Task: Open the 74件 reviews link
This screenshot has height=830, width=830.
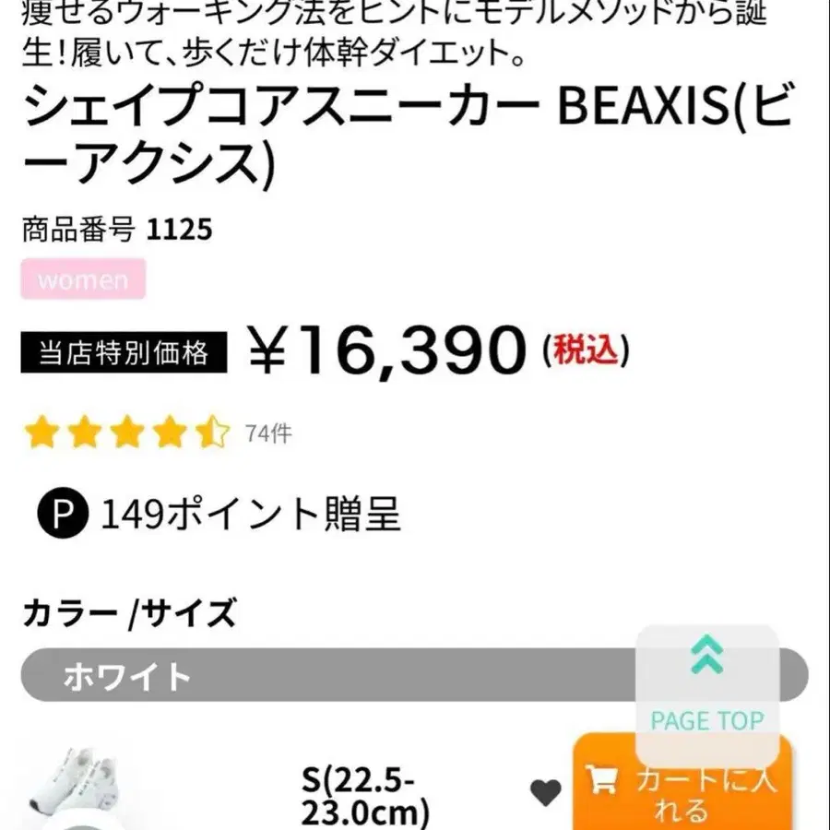Action: click(x=267, y=433)
